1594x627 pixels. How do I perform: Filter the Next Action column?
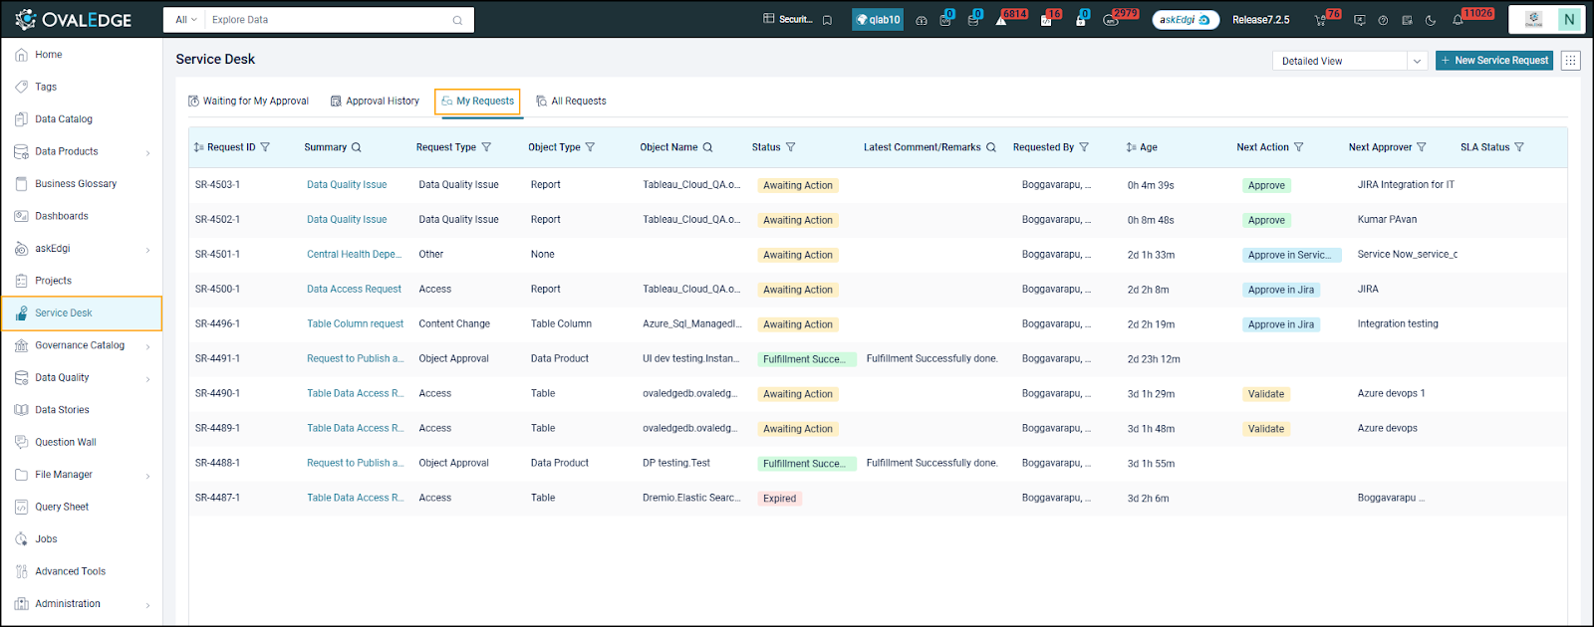click(1299, 147)
